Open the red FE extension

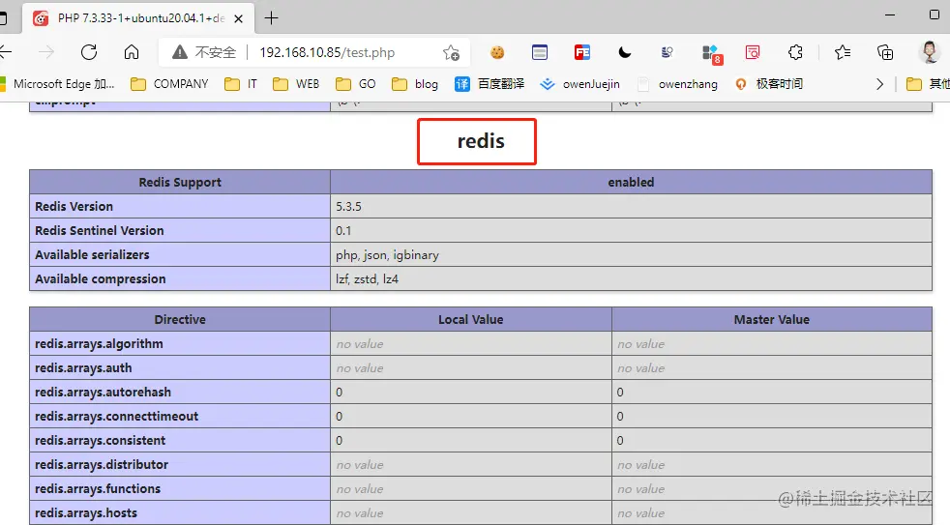[582, 52]
